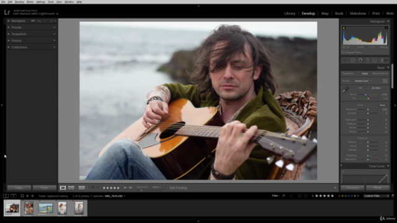Filter by red color label
The height and width of the screenshot is (223, 397).
tap(339, 196)
